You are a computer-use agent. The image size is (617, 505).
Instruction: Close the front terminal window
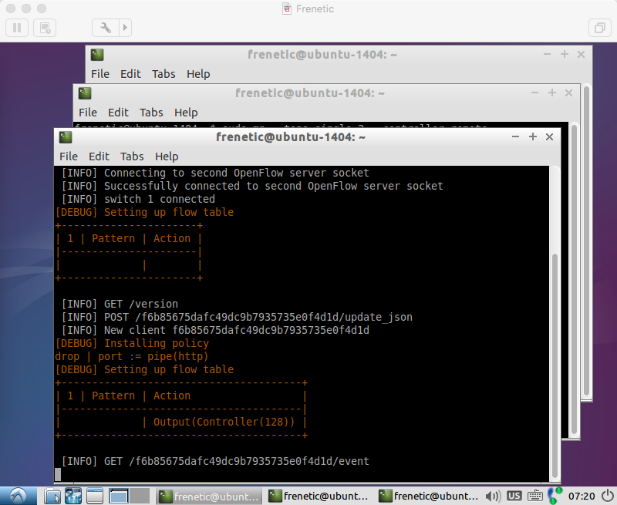(x=550, y=136)
